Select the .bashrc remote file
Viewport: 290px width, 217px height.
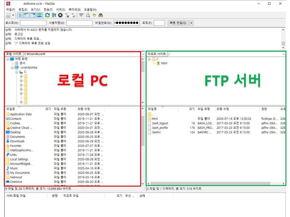156,132
